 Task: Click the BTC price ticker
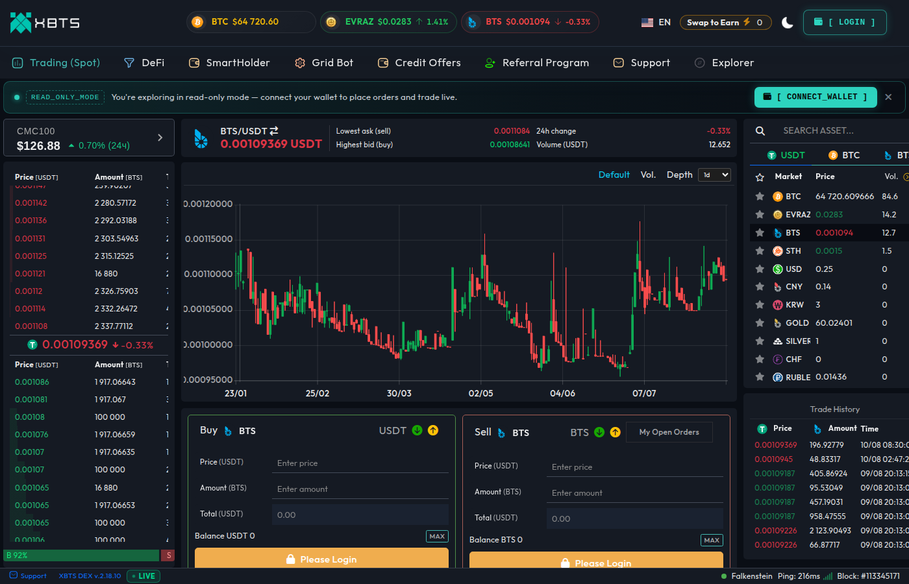pyautogui.click(x=251, y=22)
